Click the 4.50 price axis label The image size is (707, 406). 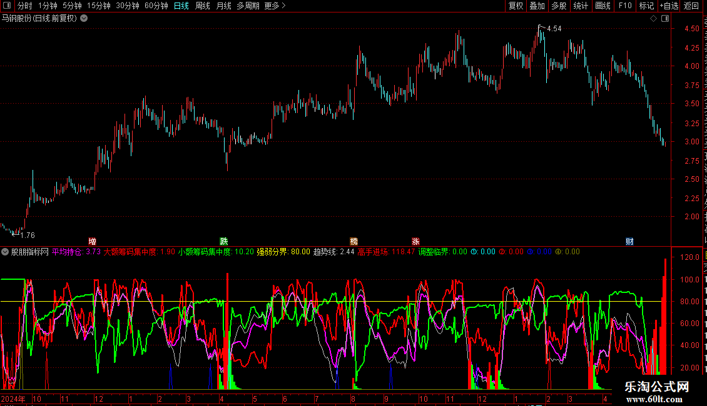[x=691, y=28]
